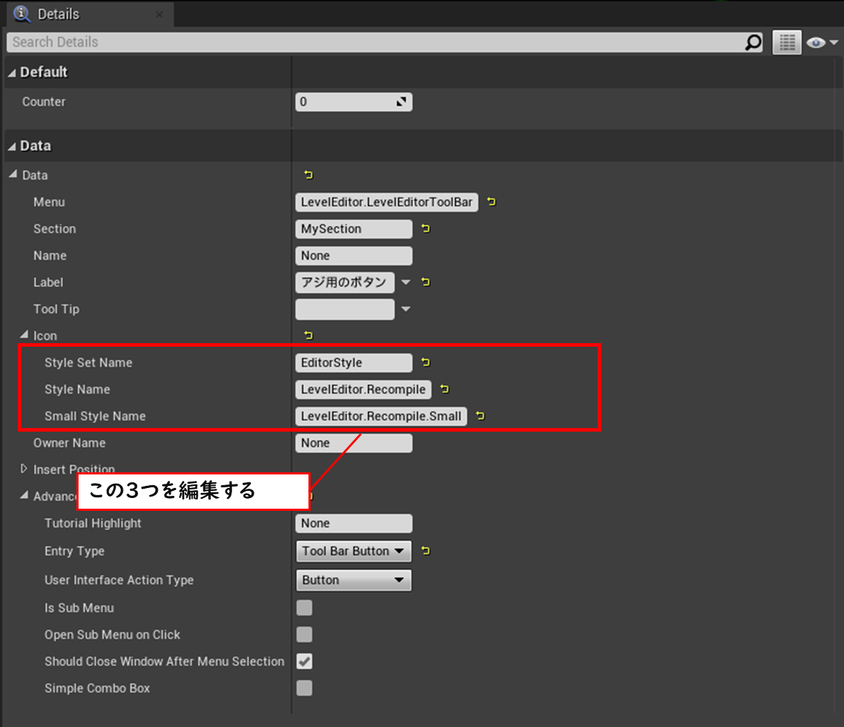Viewport: 844px width, 727px height.
Task: Click the empty Tool Tip field
Action: (344, 309)
